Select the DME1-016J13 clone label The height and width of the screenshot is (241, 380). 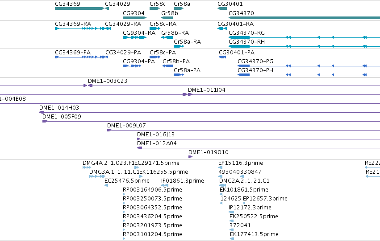tap(155, 135)
